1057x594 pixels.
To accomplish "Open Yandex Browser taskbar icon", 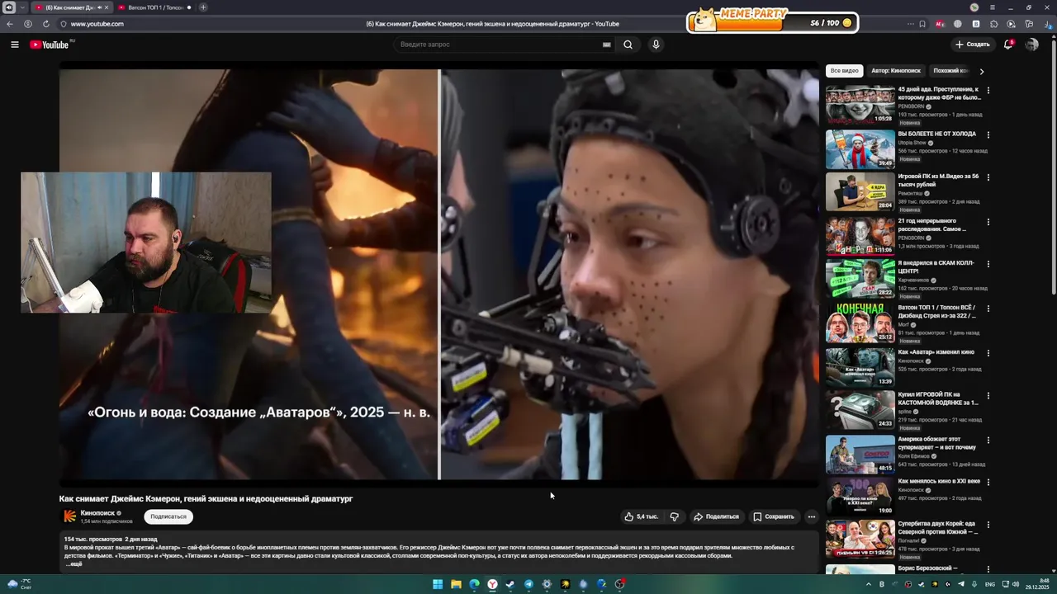I will point(492,584).
